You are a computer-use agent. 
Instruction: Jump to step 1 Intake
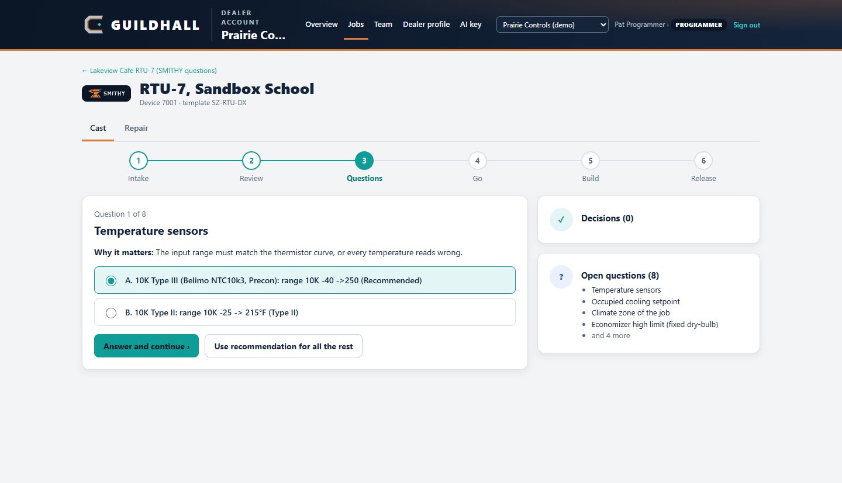(139, 161)
